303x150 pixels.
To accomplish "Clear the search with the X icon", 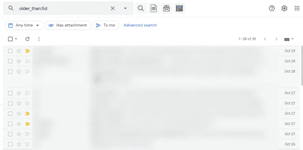I will click(x=113, y=8).
